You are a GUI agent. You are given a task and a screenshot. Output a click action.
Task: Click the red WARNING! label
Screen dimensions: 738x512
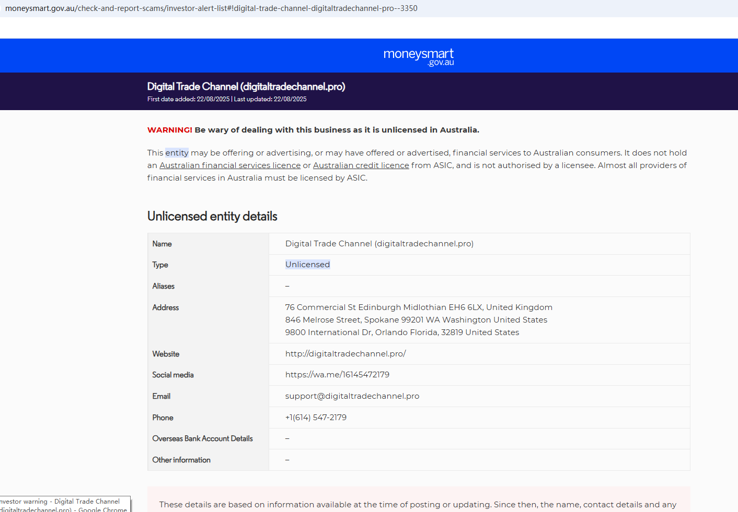click(170, 130)
